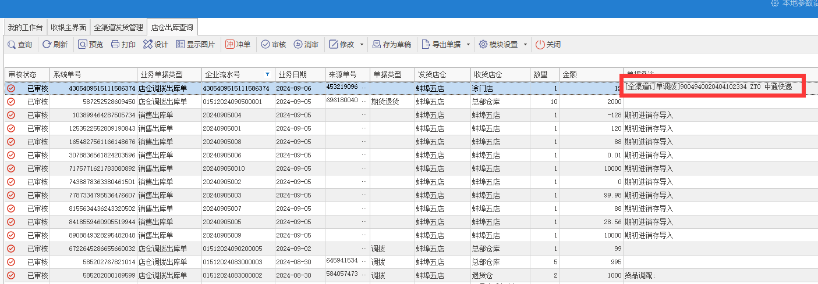Click the 刷新 refresh toolbar button
The height and width of the screenshot is (284, 818).
coord(55,44)
